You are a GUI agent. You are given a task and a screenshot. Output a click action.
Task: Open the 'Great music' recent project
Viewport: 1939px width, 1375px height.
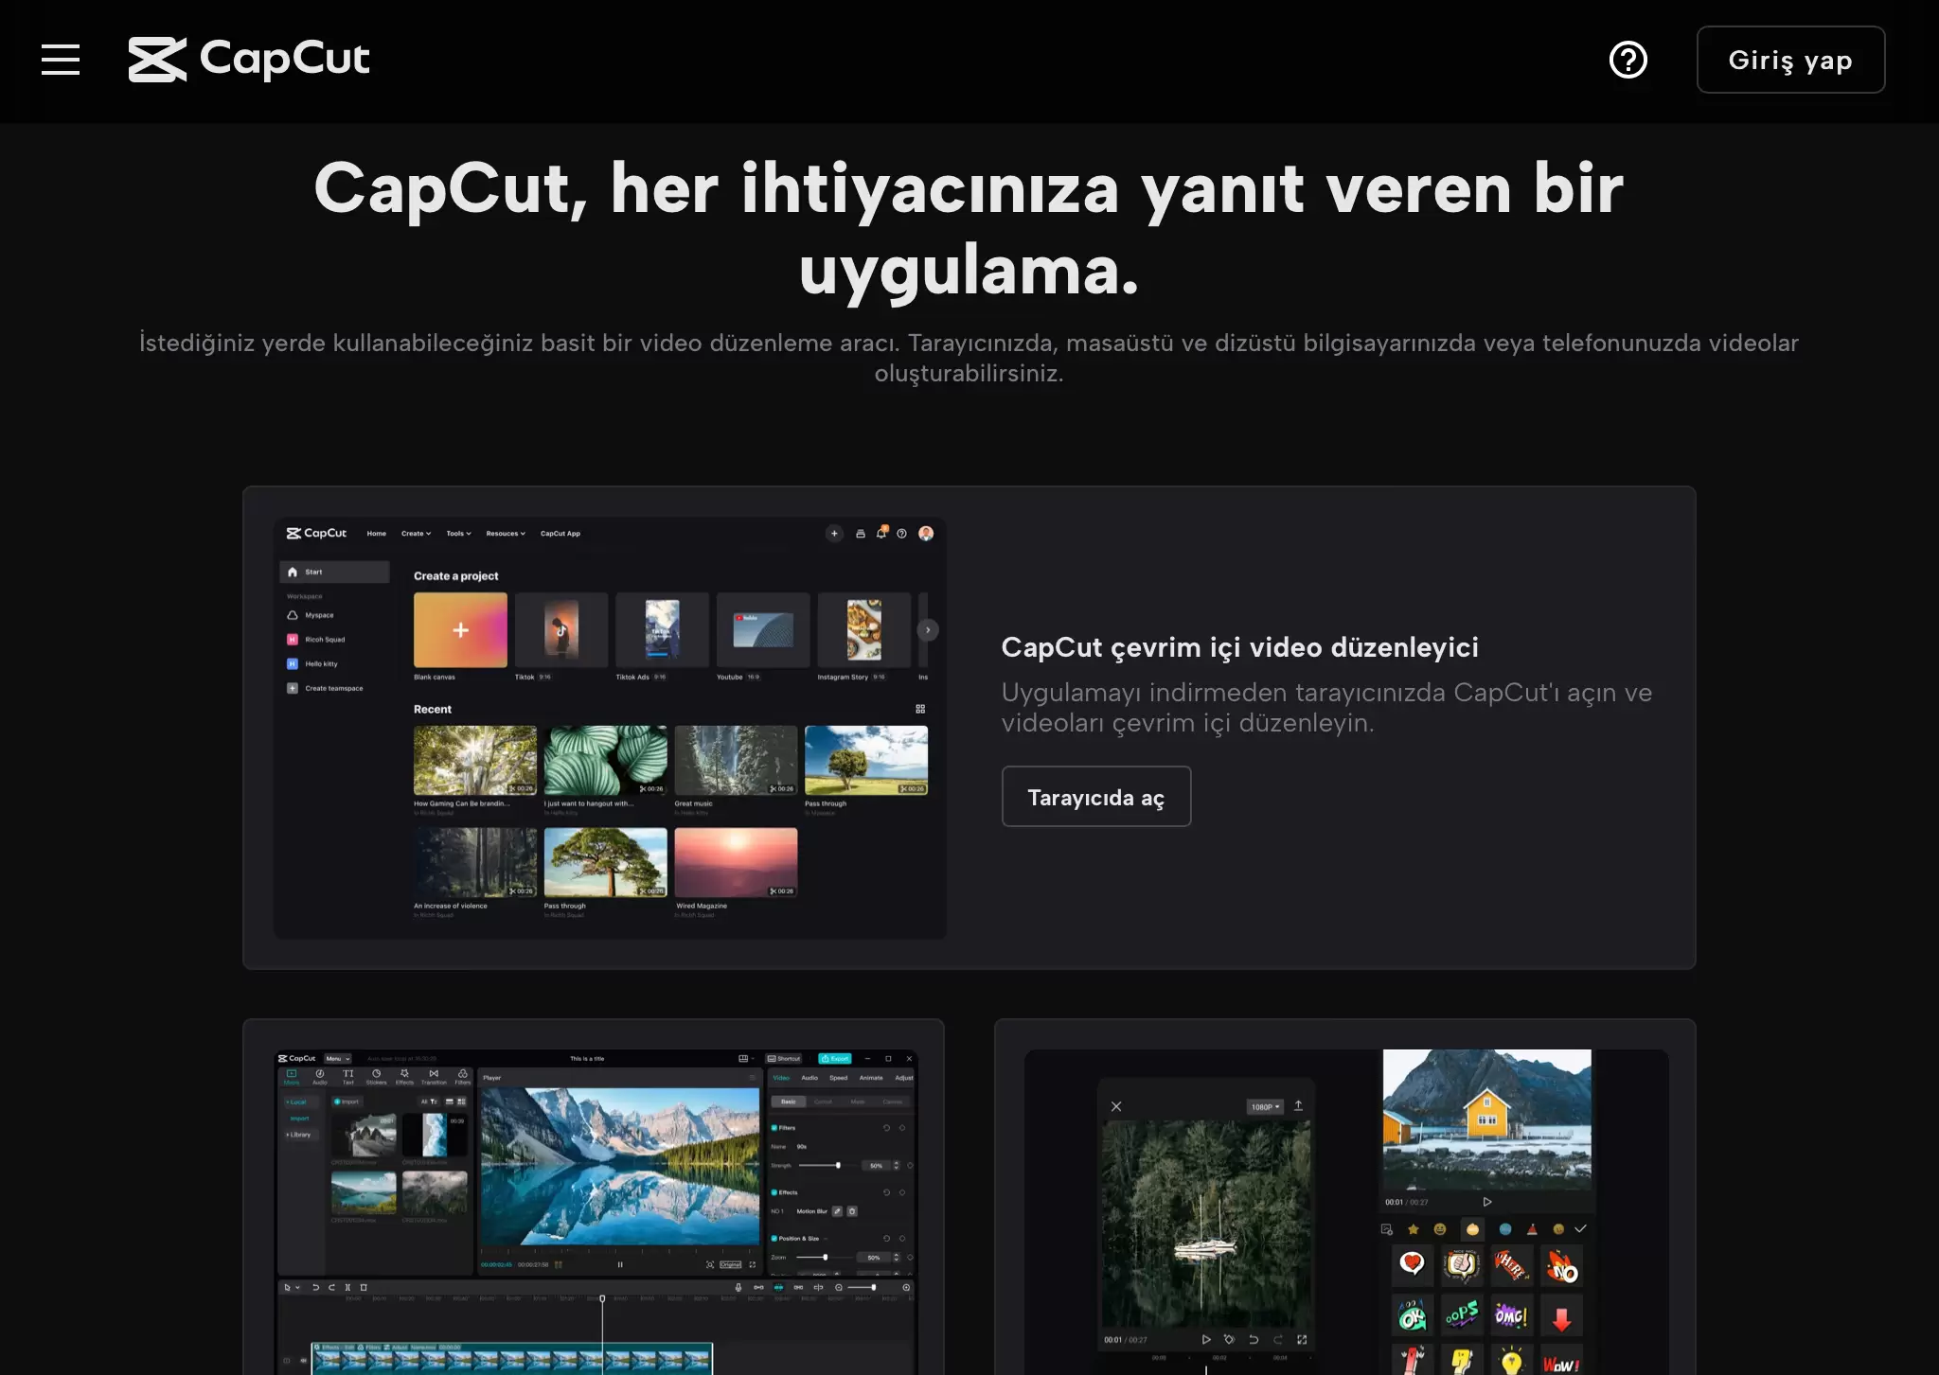(736, 761)
